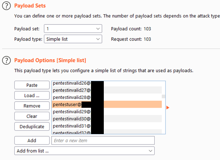220x160 pixels.
Task: Click the Paste button
Action: [x=32, y=85]
